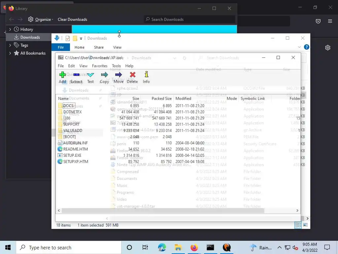Open the Explorer Share ribbon tab
This screenshot has width=338, height=254.
[x=99, y=47]
